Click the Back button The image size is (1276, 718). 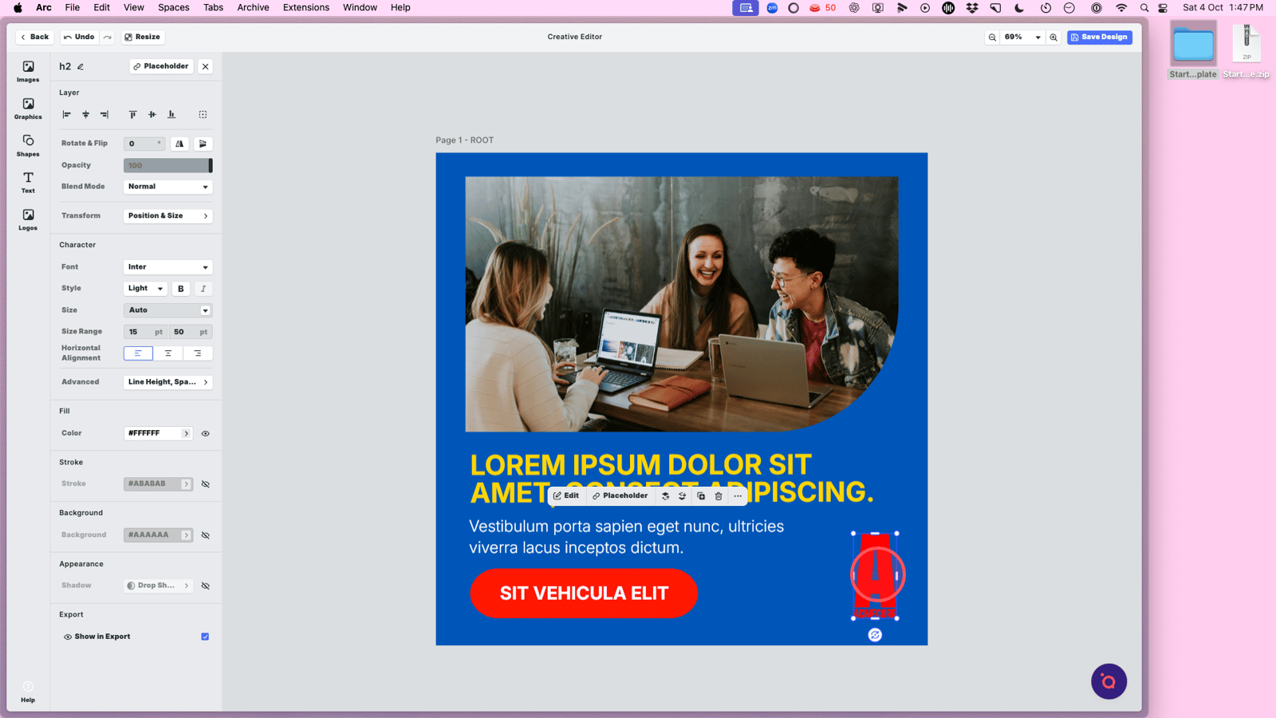(35, 37)
